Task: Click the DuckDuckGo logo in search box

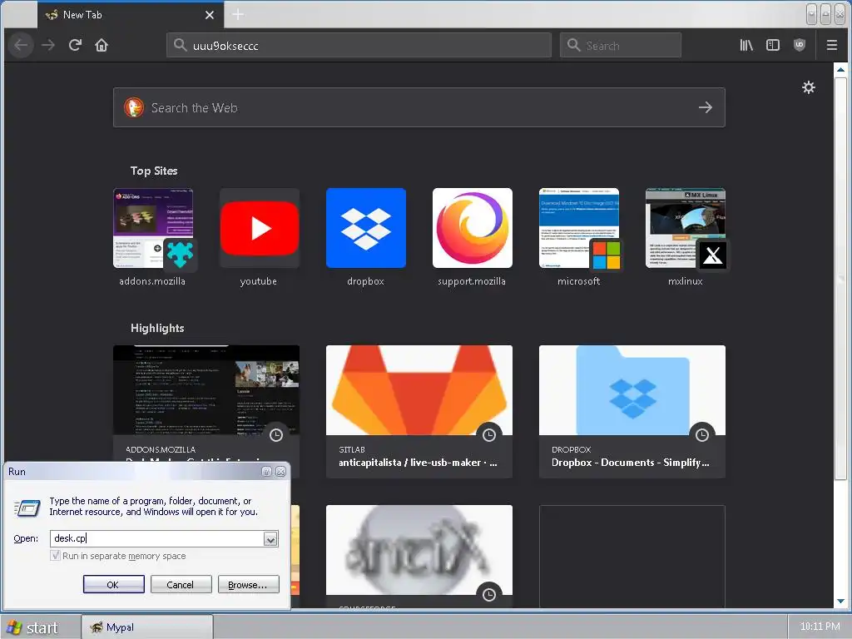Action: pyautogui.click(x=134, y=107)
